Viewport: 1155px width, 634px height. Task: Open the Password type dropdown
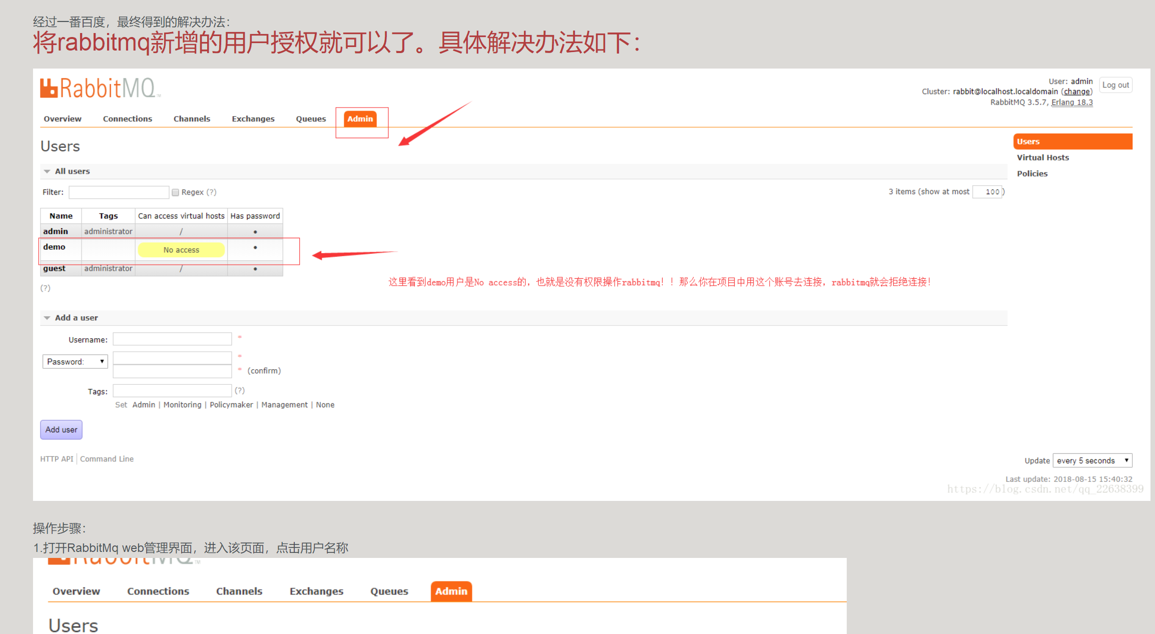coord(75,361)
